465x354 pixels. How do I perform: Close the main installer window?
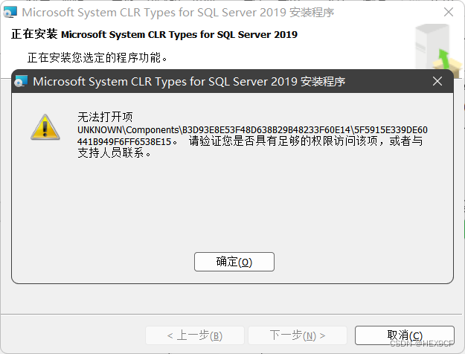(449, 12)
